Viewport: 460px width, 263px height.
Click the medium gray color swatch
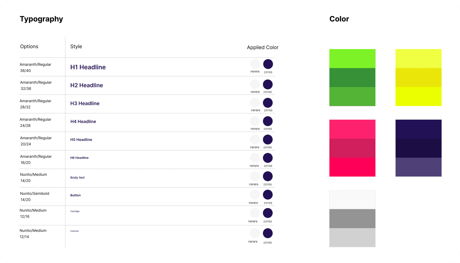(x=352, y=219)
